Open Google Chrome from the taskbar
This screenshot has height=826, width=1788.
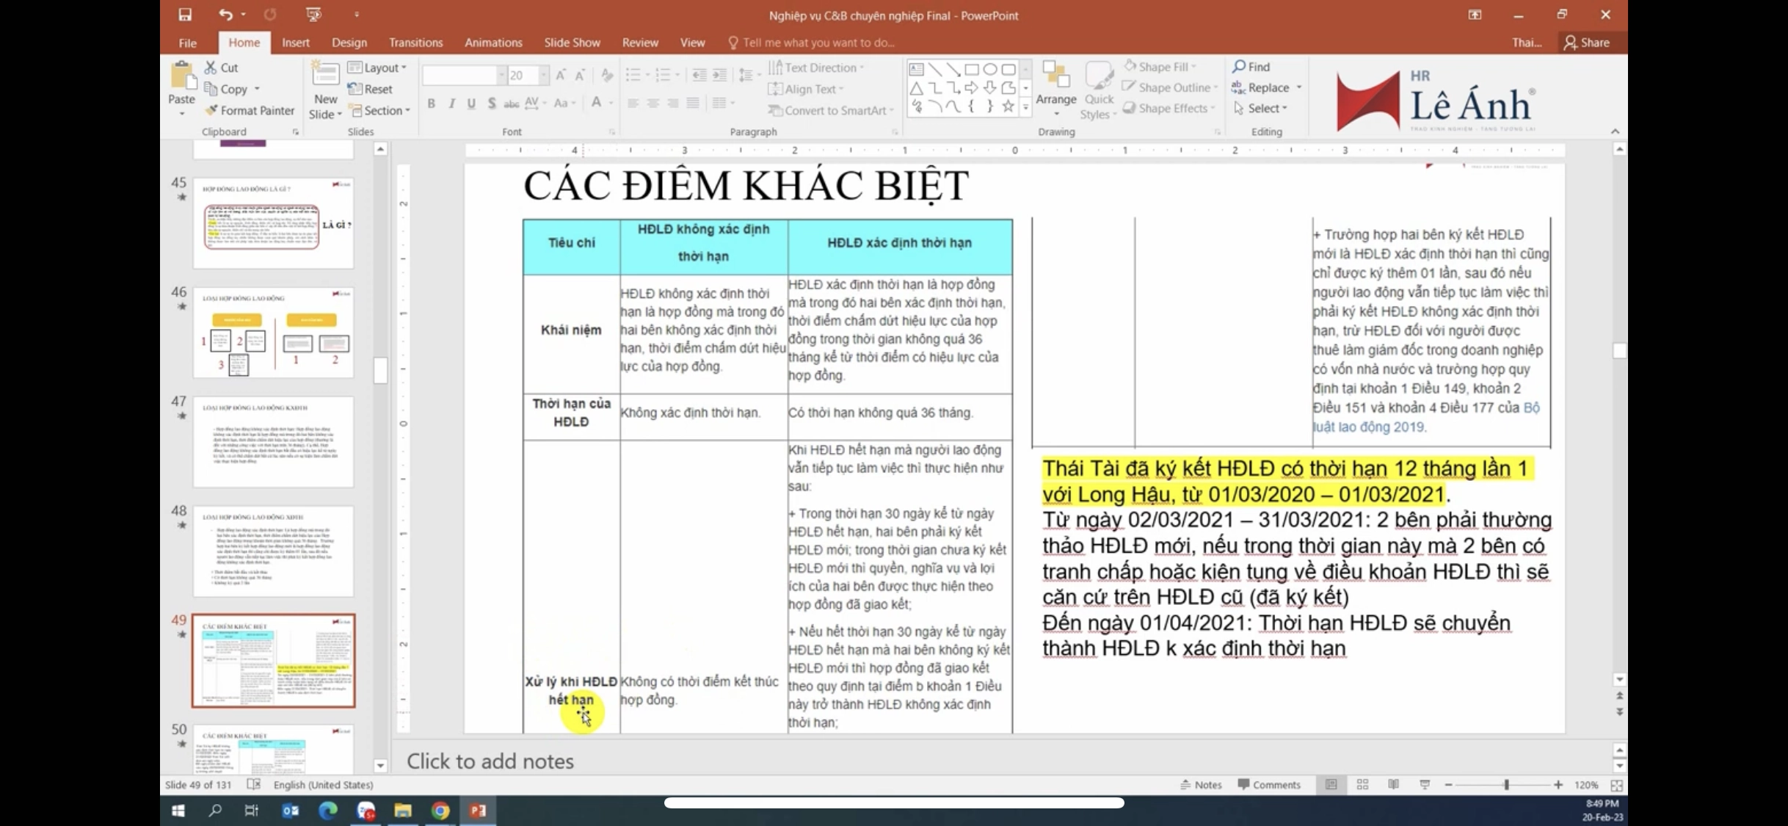point(440,811)
